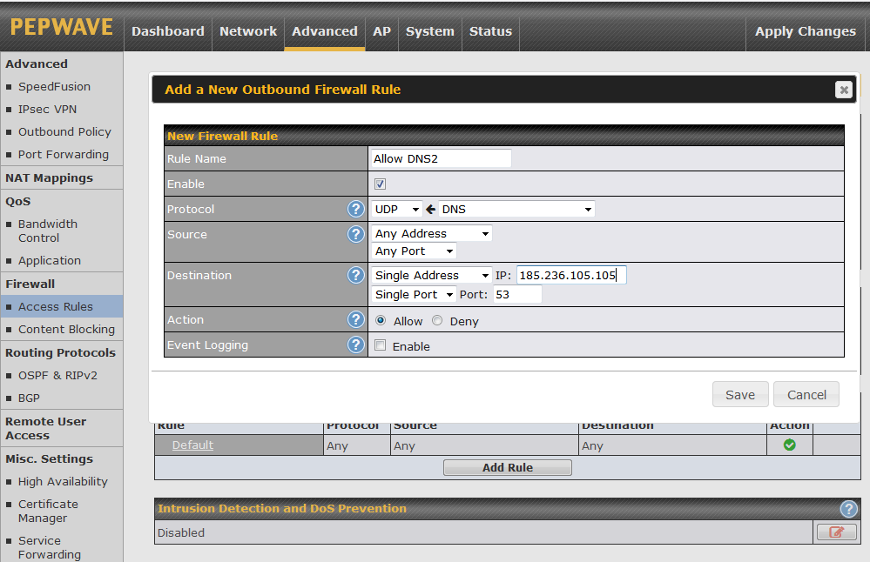Click the Action help question mark
The image size is (870, 562).
point(355,319)
